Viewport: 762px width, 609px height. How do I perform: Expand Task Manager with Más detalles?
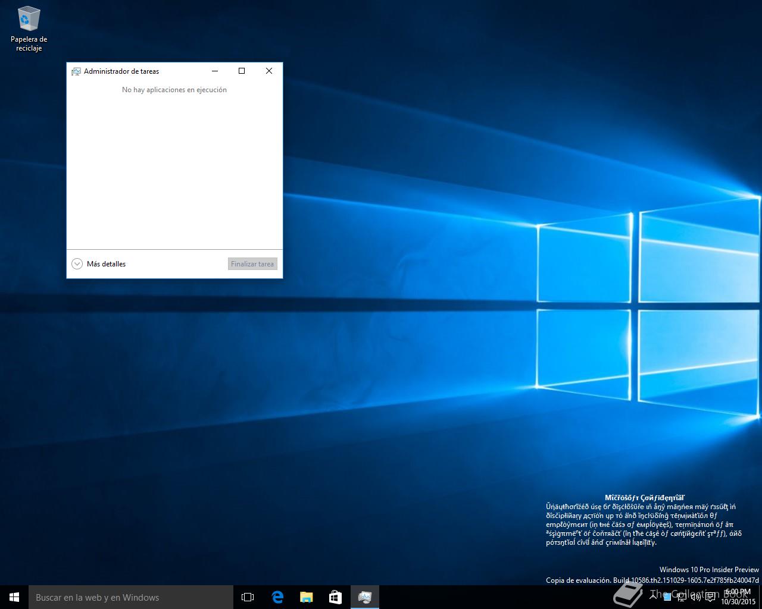tap(99, 264)
